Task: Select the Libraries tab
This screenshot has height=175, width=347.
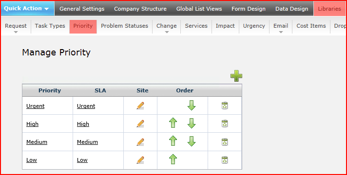Action: click(x=329, y=9)
